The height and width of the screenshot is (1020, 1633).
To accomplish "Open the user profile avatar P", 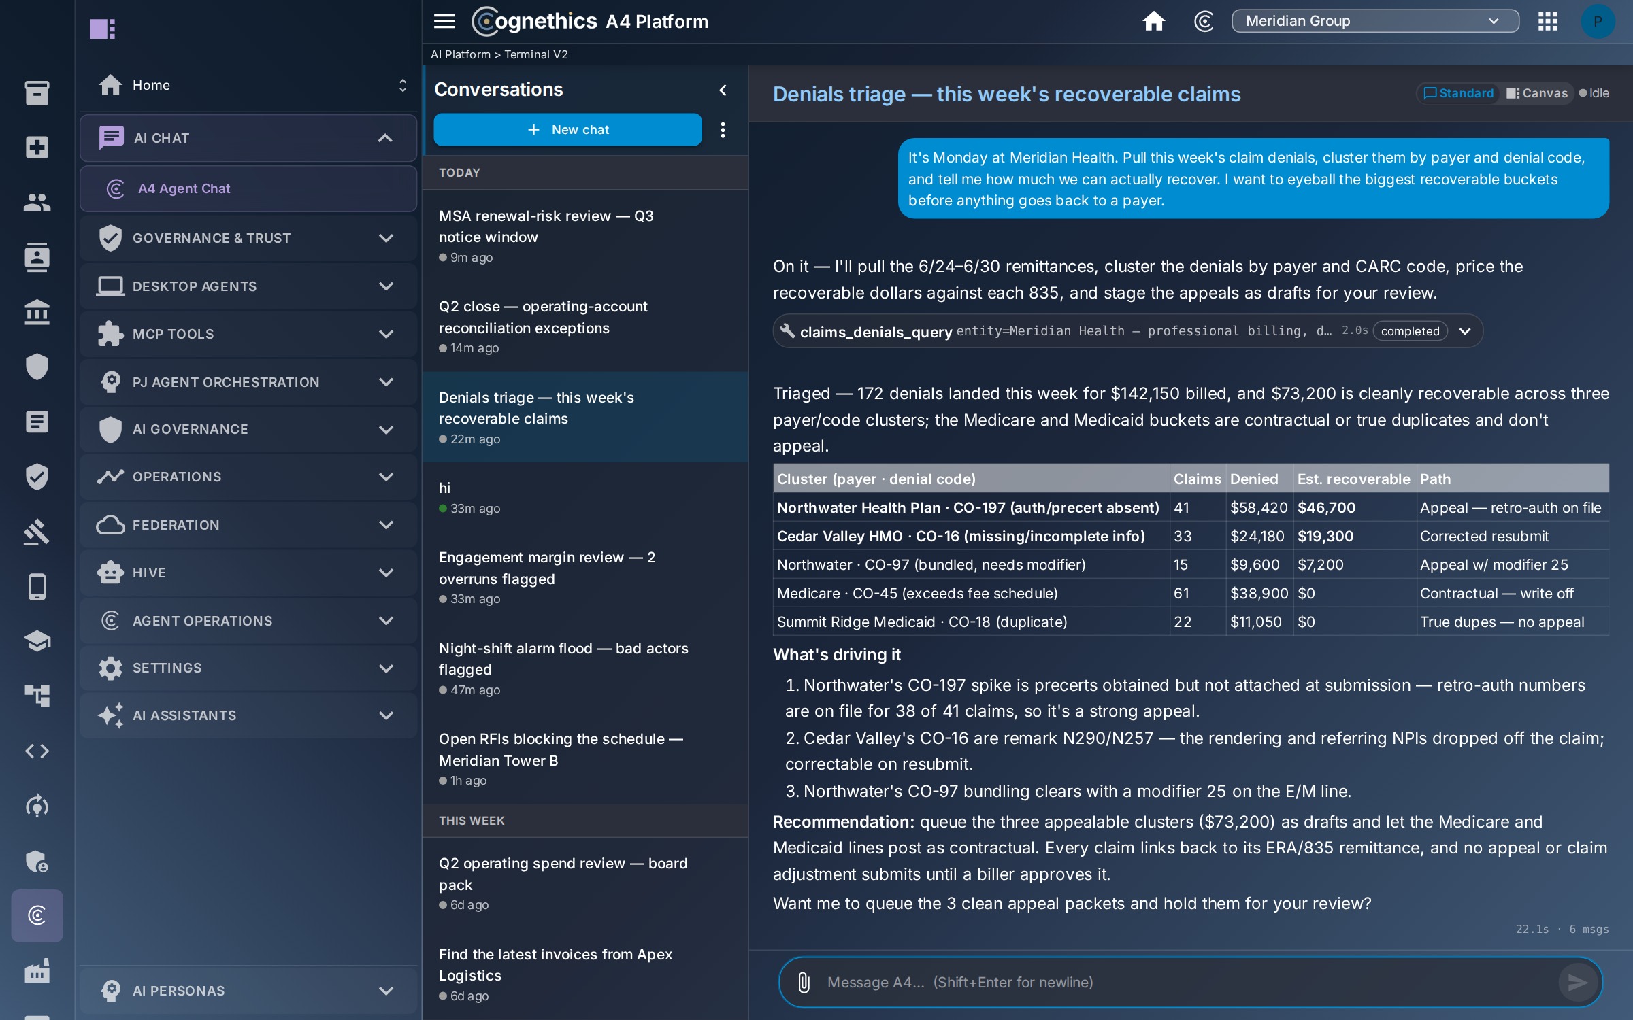I will [x=1597, y=21].
